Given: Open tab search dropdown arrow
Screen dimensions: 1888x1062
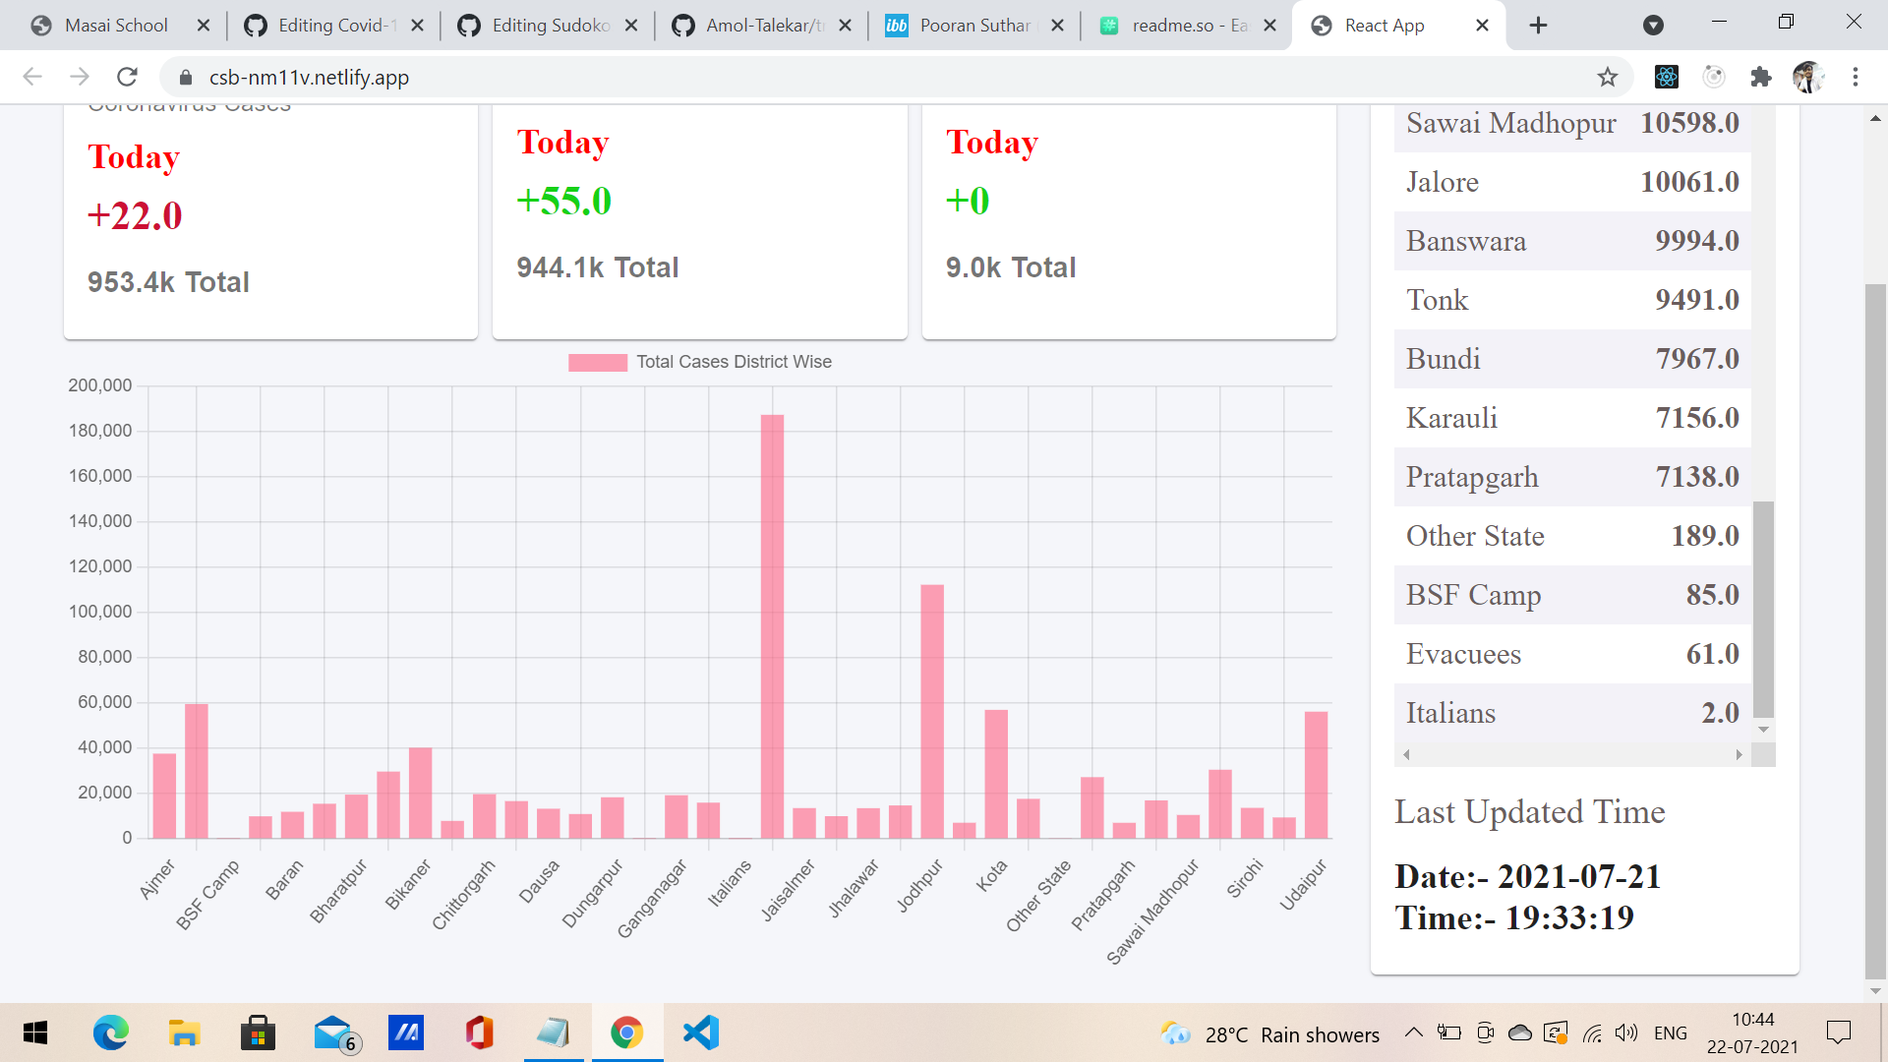Looking at the screenshot, I should [1653, 26].
